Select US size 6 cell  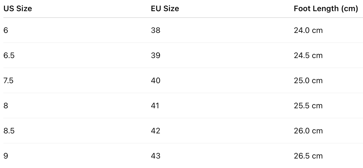click(6, 30)
